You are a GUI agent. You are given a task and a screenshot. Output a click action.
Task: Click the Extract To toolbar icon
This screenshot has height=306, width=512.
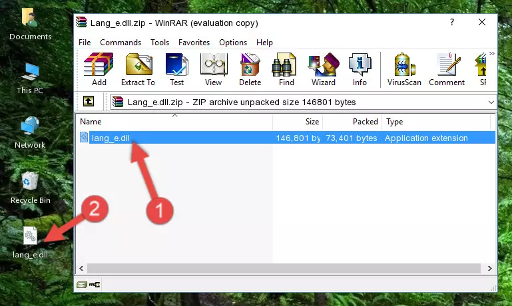pos(138,69)
